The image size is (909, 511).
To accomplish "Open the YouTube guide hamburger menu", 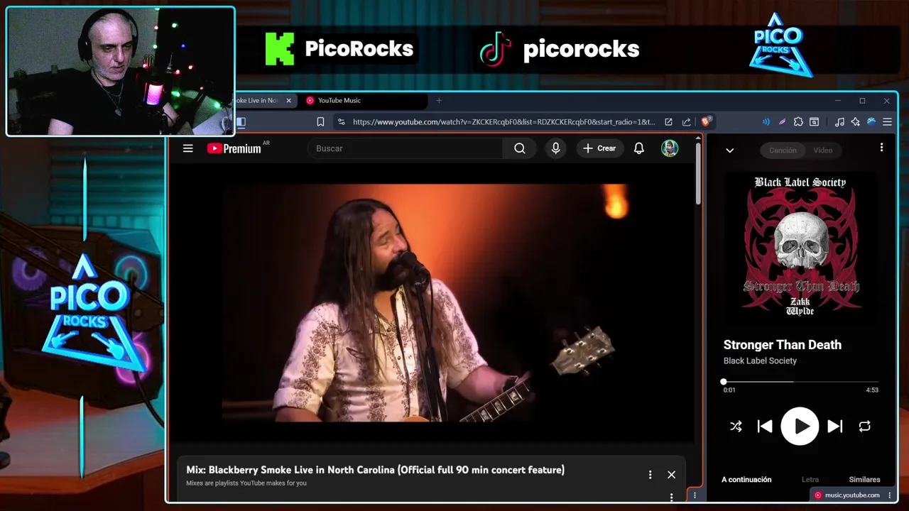I will pyautogui.click(x=187, y=148).
